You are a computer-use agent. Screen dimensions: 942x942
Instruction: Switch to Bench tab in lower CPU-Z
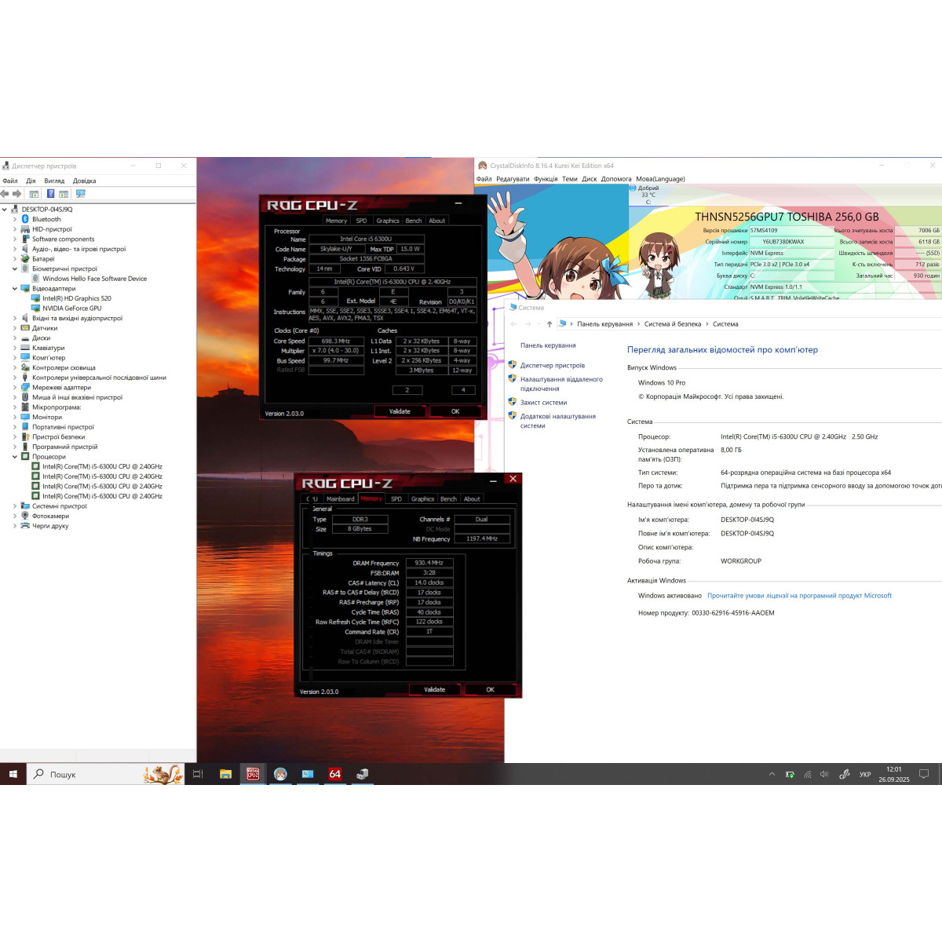[x=448, y=498]
